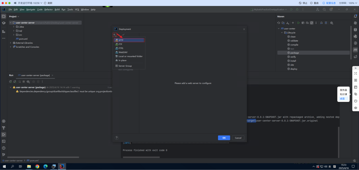This screenshot has width=359, height=170.
Task: Run Maven build green play icon
Action: point(298,23)
